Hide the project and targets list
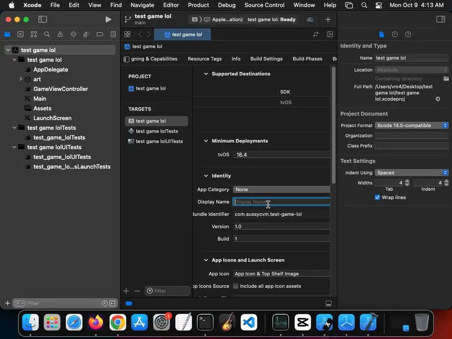452x339 pixels. [126, 59]
